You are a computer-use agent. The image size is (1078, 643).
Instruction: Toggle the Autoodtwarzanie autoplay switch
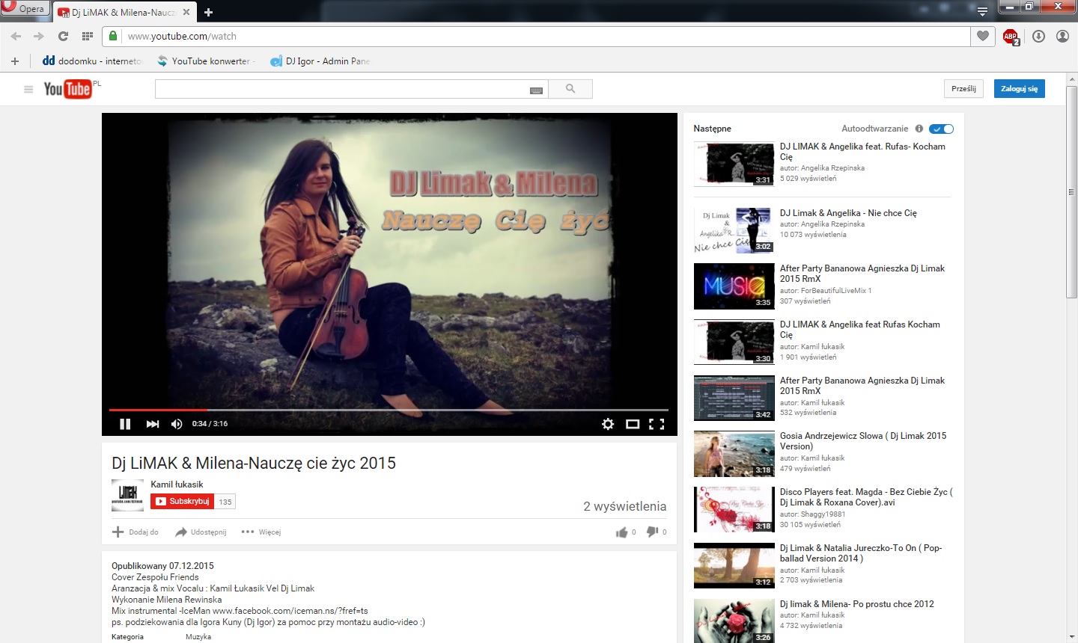coord(941,129)
